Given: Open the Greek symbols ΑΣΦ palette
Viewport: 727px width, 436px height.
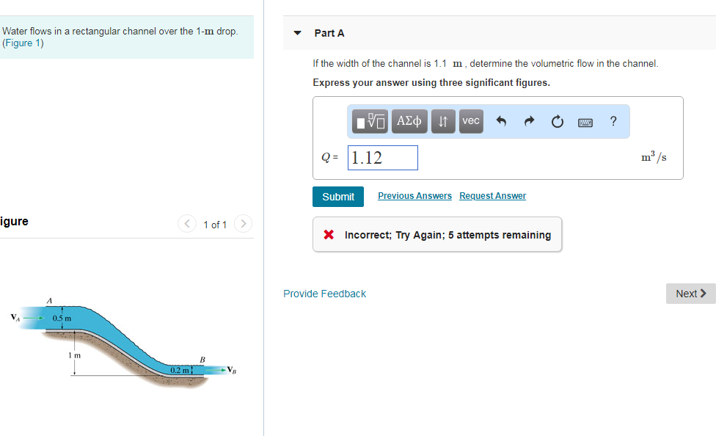Looking at the screenshot, I should (409, 121).
